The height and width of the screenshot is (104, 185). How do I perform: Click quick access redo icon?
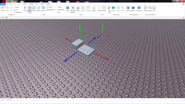13,4
